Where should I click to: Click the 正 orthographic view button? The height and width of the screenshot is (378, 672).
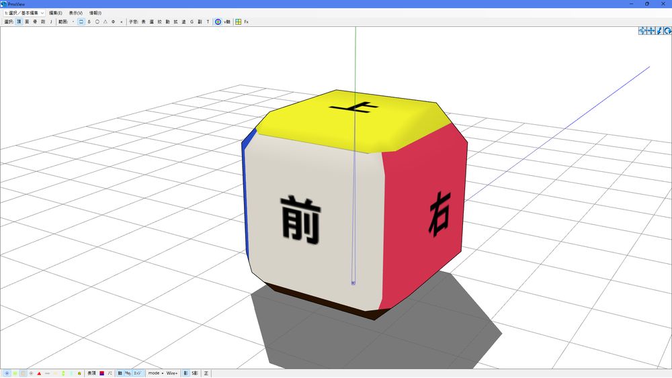(x=206, y=373)
